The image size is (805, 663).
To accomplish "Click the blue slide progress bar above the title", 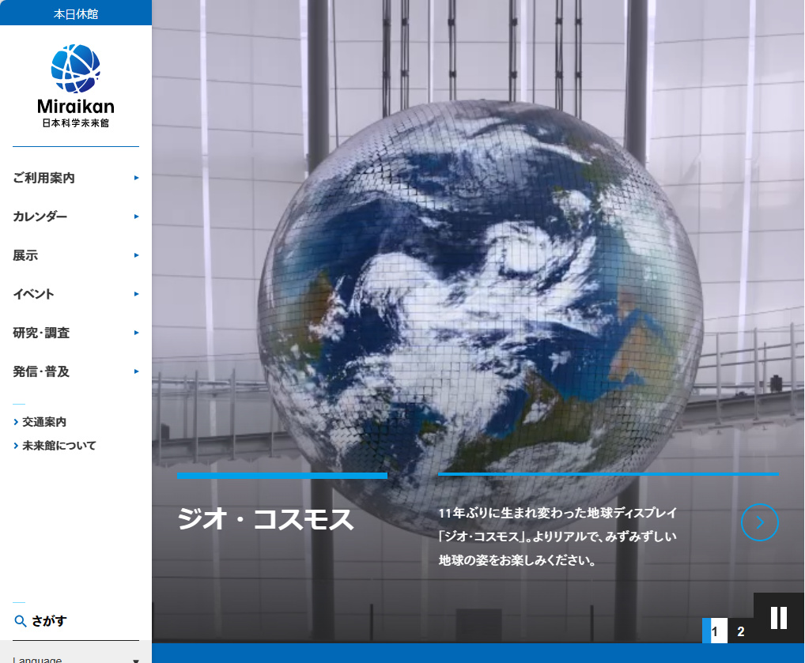I will click(x=282, y=476).
